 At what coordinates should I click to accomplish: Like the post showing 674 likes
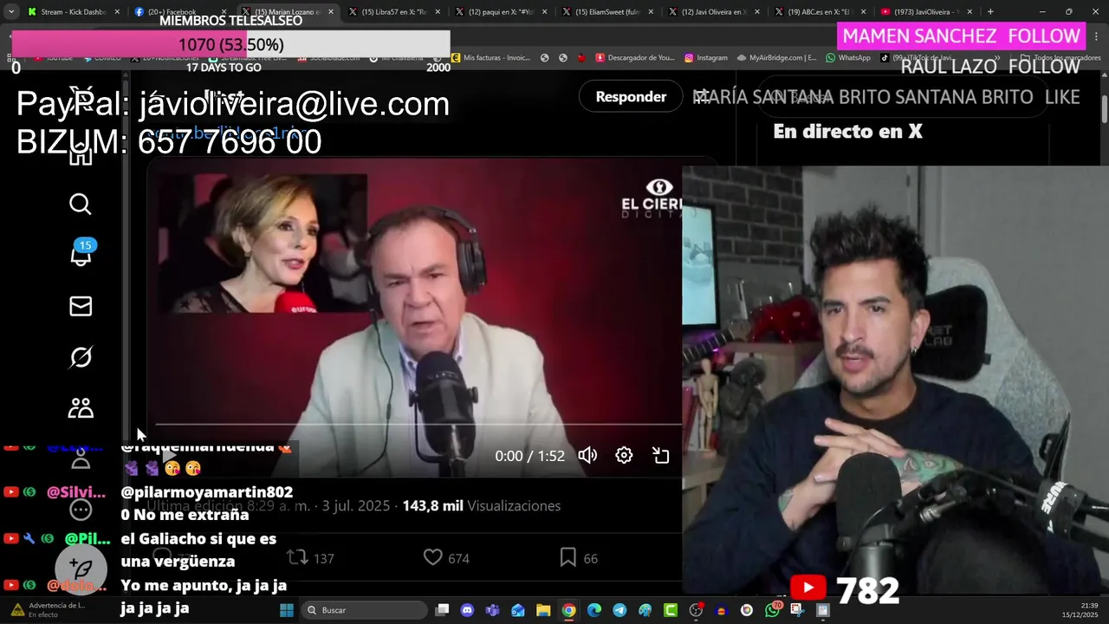point(432,557)
